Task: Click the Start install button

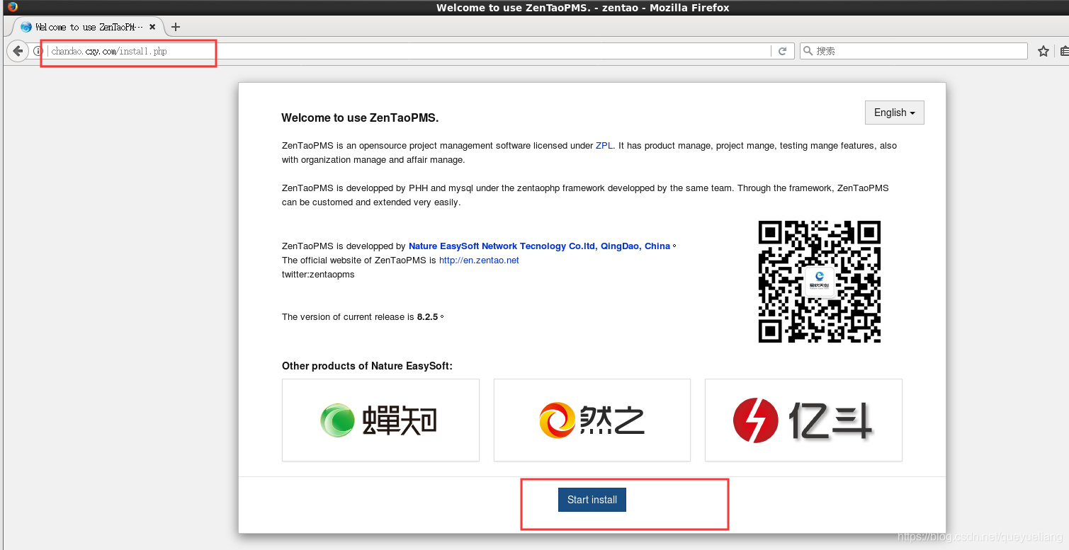Action: [592, 500]
